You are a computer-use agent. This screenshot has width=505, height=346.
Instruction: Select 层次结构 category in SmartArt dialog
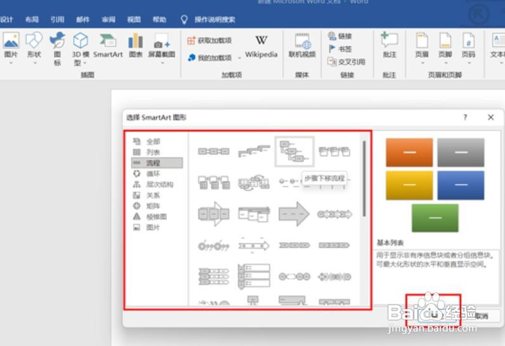[x=157, y=184]
